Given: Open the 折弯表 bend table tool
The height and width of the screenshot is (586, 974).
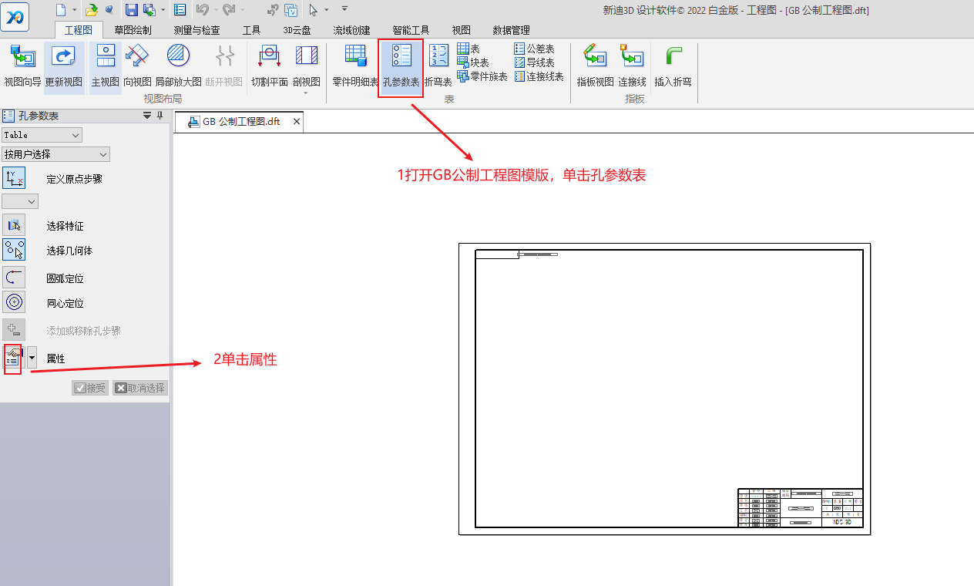Looking at the screenshot, I should tap(438, 66).
